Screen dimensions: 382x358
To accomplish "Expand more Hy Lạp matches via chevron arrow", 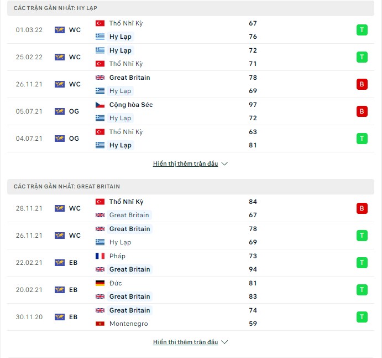I will click(x=224, y=163).
